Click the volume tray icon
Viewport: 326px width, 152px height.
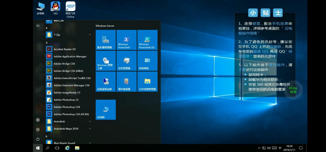coord(269,148)
